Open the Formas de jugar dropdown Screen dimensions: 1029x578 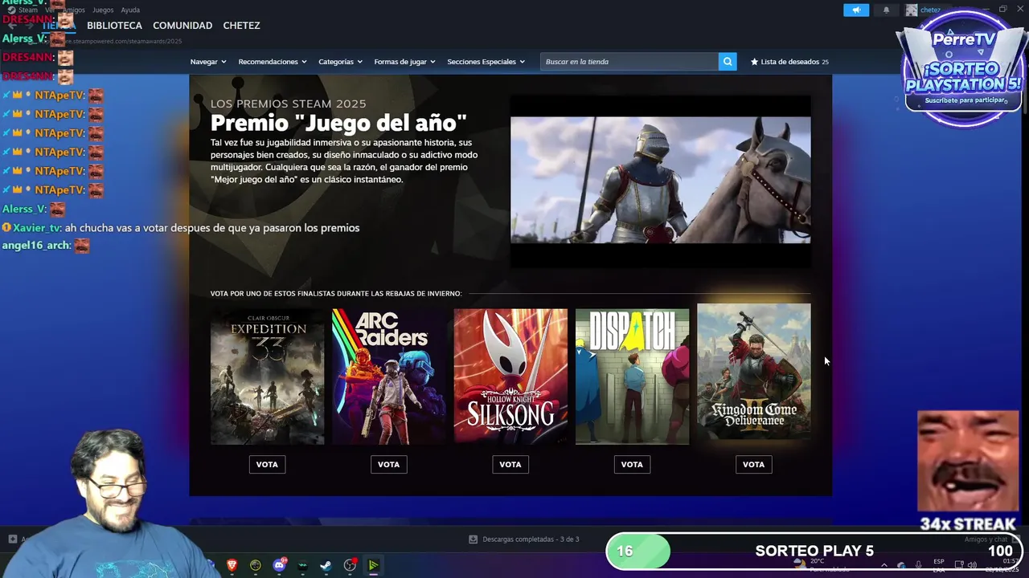(404, 62)
